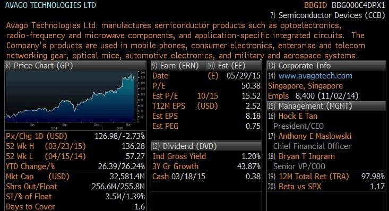Image resolution: width=389 pixels, height=211 pixels.
Task: Visit the www.avagotech.com website link
Action: (x=315, y=76)
